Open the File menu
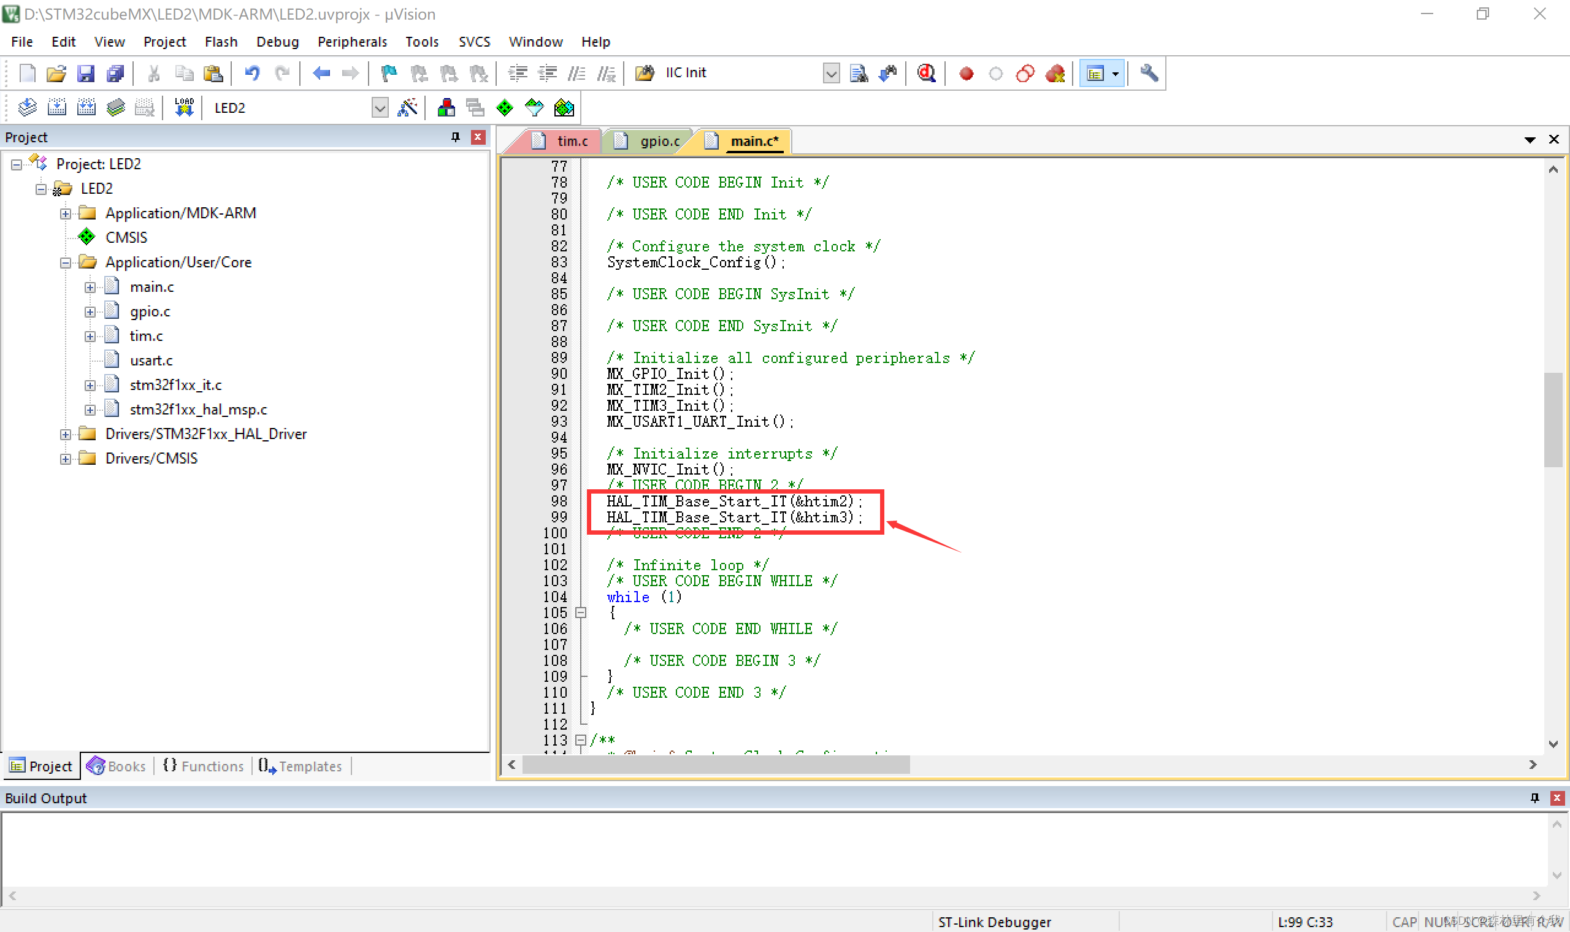This screenshot has height=932, width=1570. 22,42
